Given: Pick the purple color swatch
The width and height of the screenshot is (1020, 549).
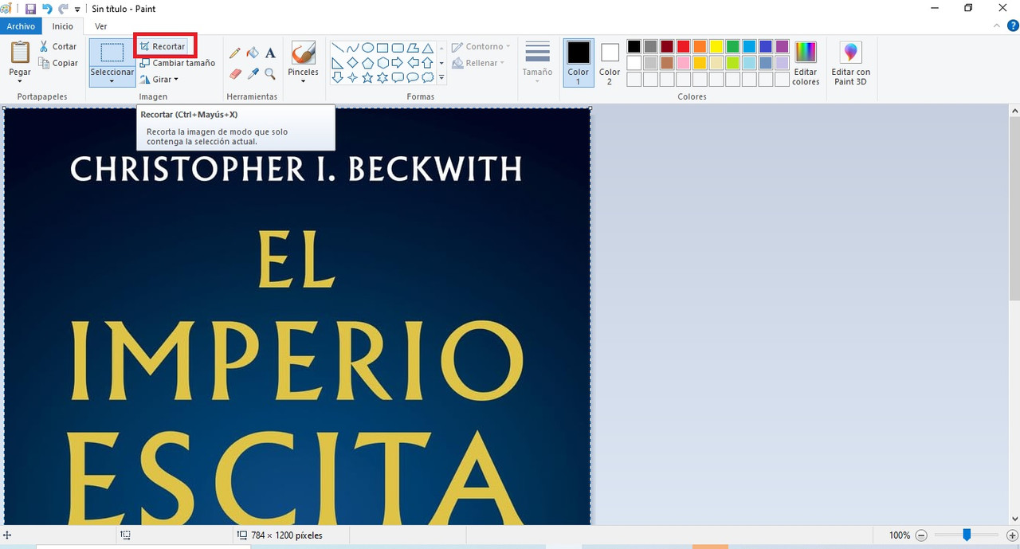Looking at the screenshot, I should click(x=783, y=46).
